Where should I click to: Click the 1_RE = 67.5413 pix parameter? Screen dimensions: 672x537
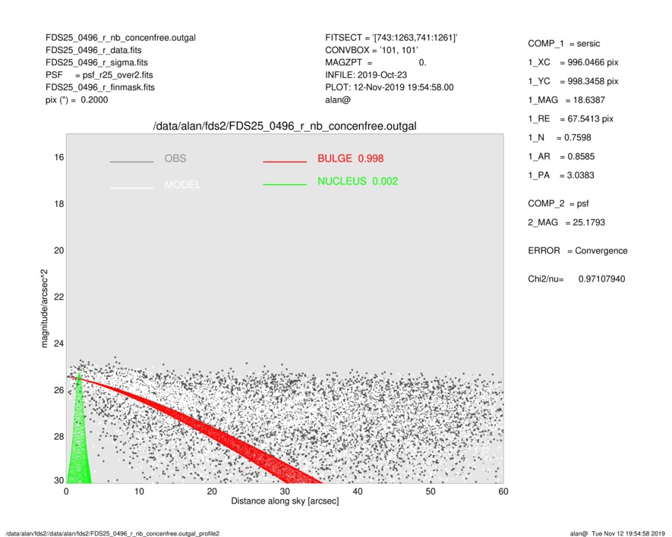point(570,119)
